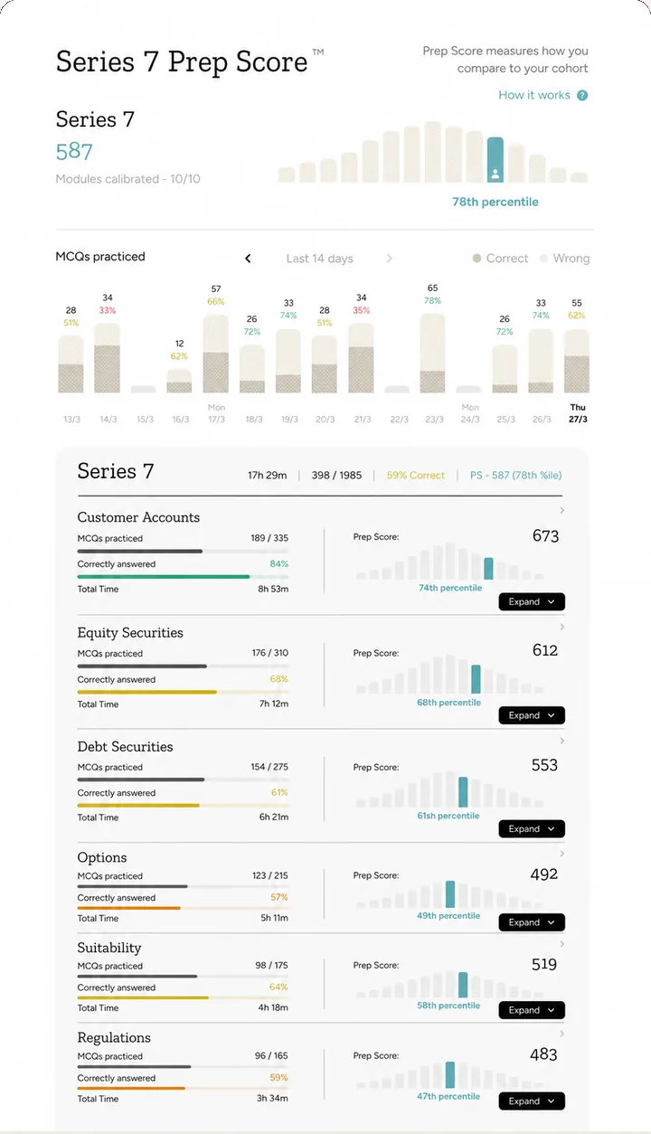Open Customer Accounts chevron arrow
Viewport: 651px width, 1134px height.
(x=562, y=511)
